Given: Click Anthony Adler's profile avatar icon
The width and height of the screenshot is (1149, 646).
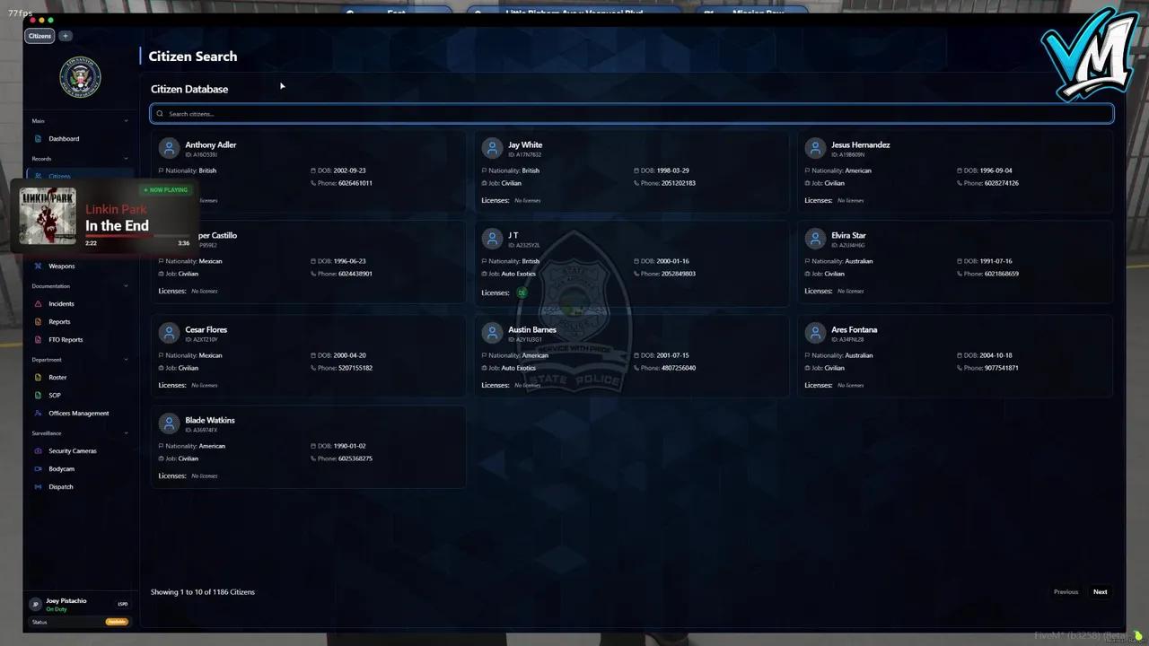Looking at the screenshot, I should tap(169, 148).
